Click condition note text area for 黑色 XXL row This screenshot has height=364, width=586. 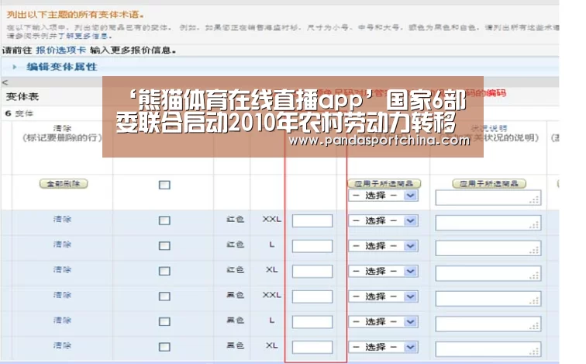[x=488, y=299]
